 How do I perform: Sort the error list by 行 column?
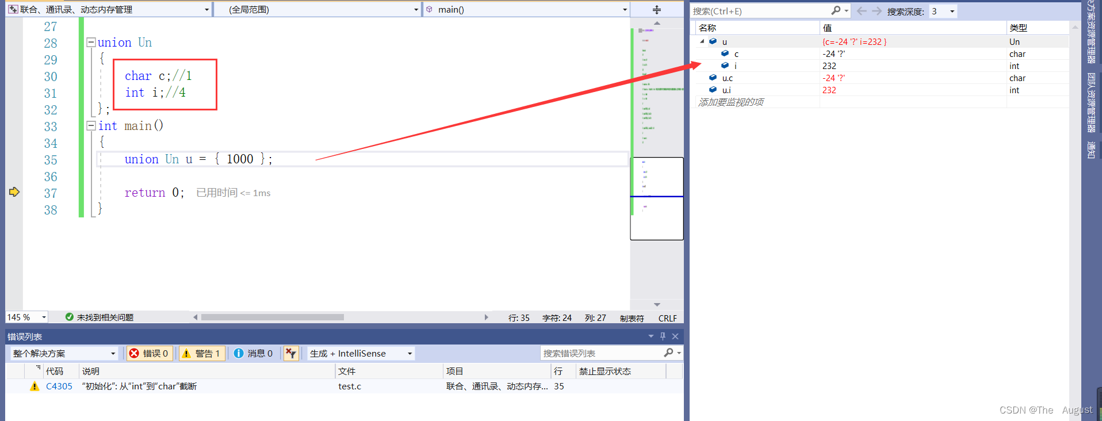click(x=563, y=371)
